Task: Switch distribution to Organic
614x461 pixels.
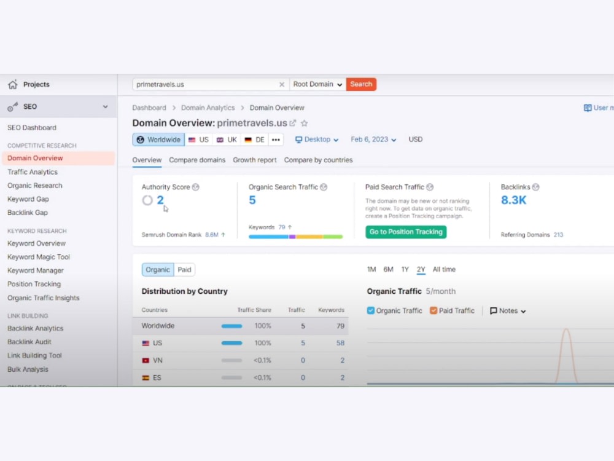Action: click(x=158, y=270)
